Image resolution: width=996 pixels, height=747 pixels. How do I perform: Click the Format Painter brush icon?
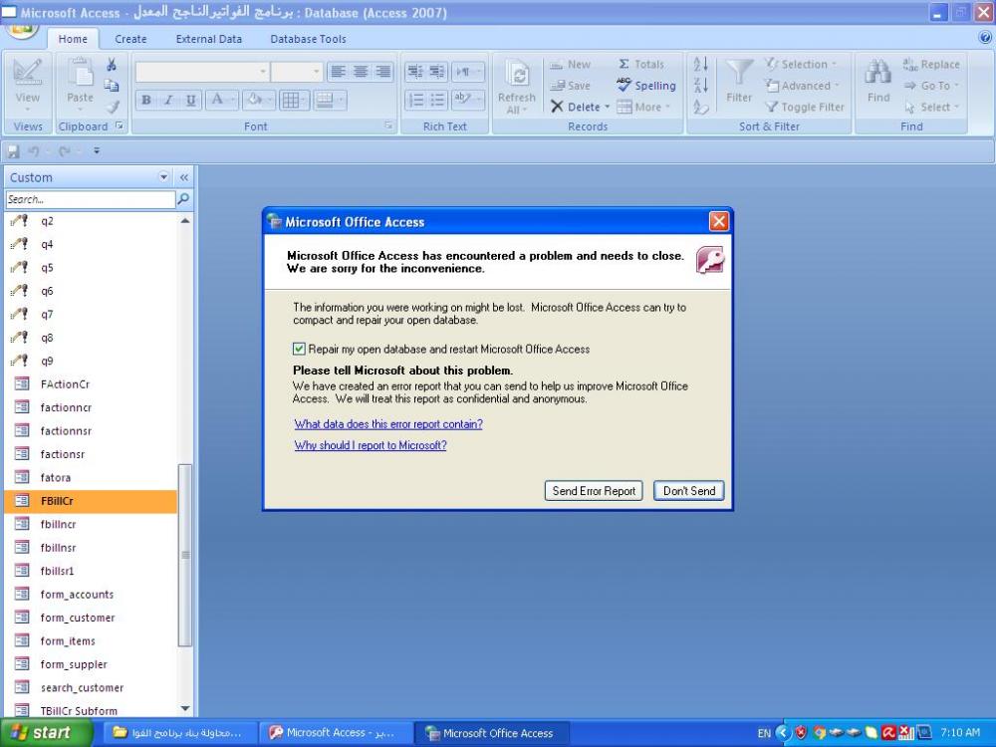[113, 107]
